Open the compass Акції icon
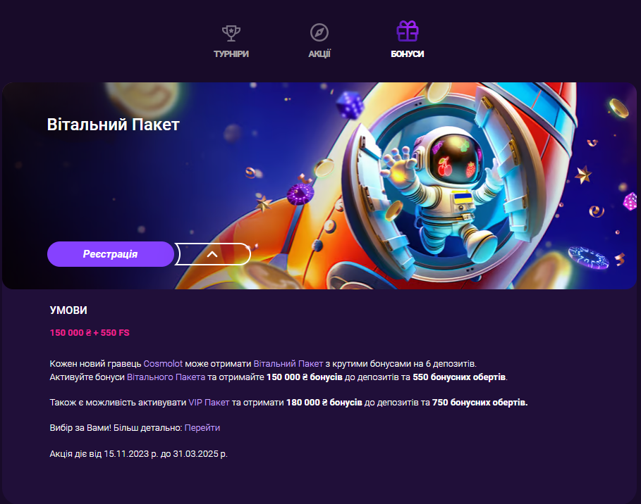The height and width of the screenshot is (504, 641). [x=319, y=32]
